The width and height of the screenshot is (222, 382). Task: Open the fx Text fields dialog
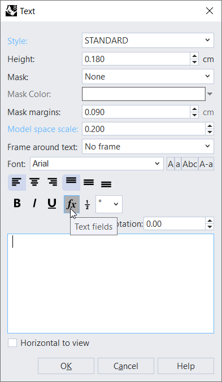point(72,204)
